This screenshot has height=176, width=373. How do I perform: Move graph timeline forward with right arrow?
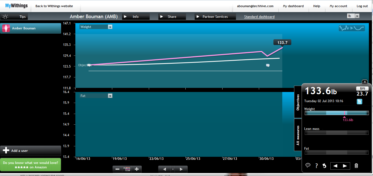click(181, 169)
